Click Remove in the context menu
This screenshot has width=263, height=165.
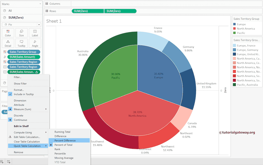click(18, 152)
